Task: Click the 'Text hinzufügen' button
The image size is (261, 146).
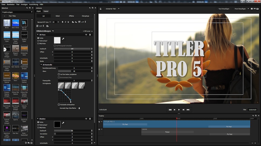Action: 224,9
